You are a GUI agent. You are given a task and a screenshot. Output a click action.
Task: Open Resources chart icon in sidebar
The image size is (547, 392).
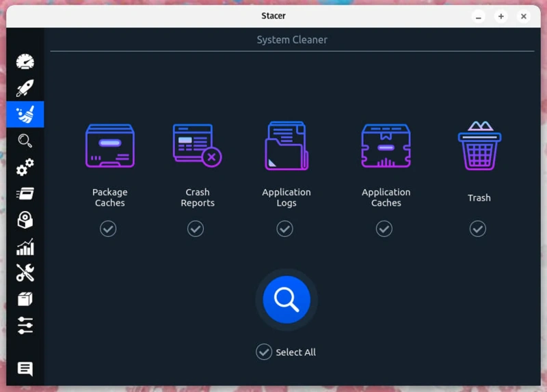click(x=25, y=247)
